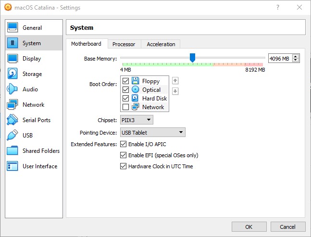The image size is (311, 237).
Task: Click the USB plug icon in sidebar
Action: [12, 135]
